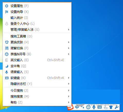Screen dimensions: 123x112
Task: Click the E icon beside 英文输入
Action: pyautogui.click(x=7, y=60)
